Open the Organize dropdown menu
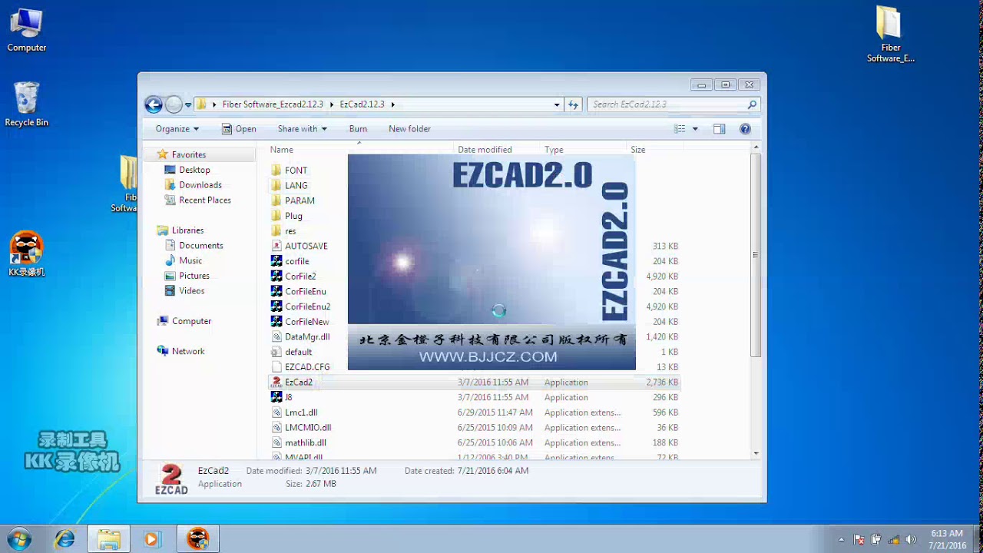983x553 pixels. pyautogui.click(x=175, y=128)
